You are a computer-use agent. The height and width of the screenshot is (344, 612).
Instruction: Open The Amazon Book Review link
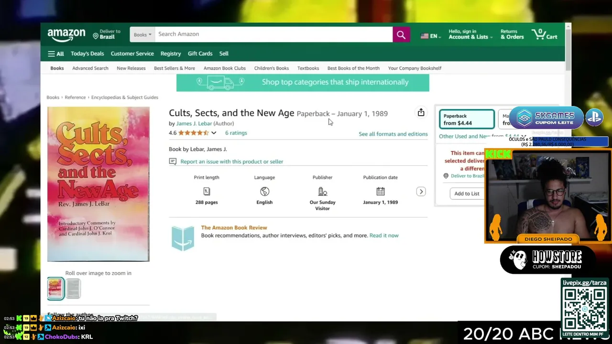click(234, 227)
